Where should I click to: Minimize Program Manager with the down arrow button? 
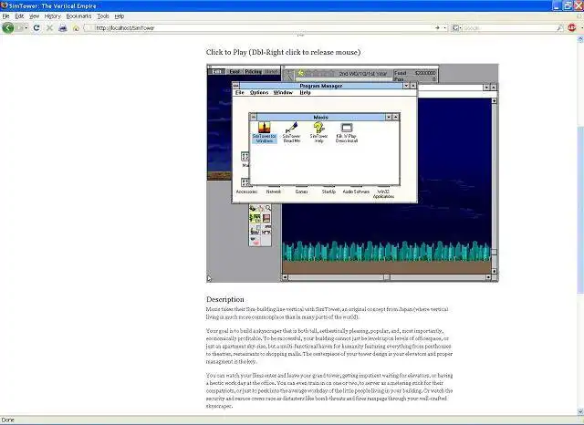[x=406, y=86]
